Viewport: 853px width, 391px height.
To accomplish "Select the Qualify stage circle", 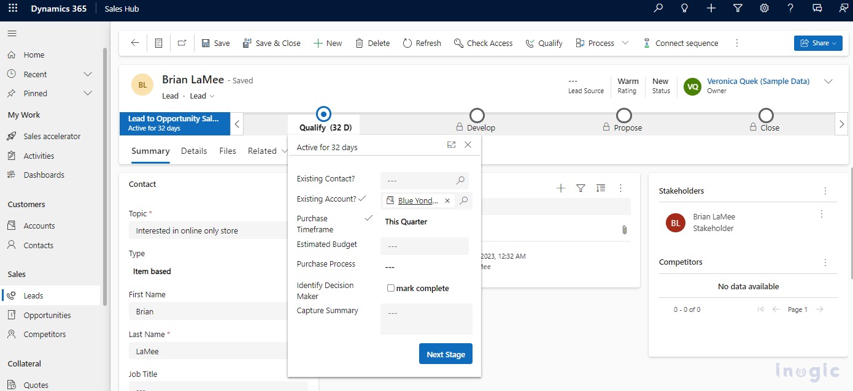I will point(323,113).
